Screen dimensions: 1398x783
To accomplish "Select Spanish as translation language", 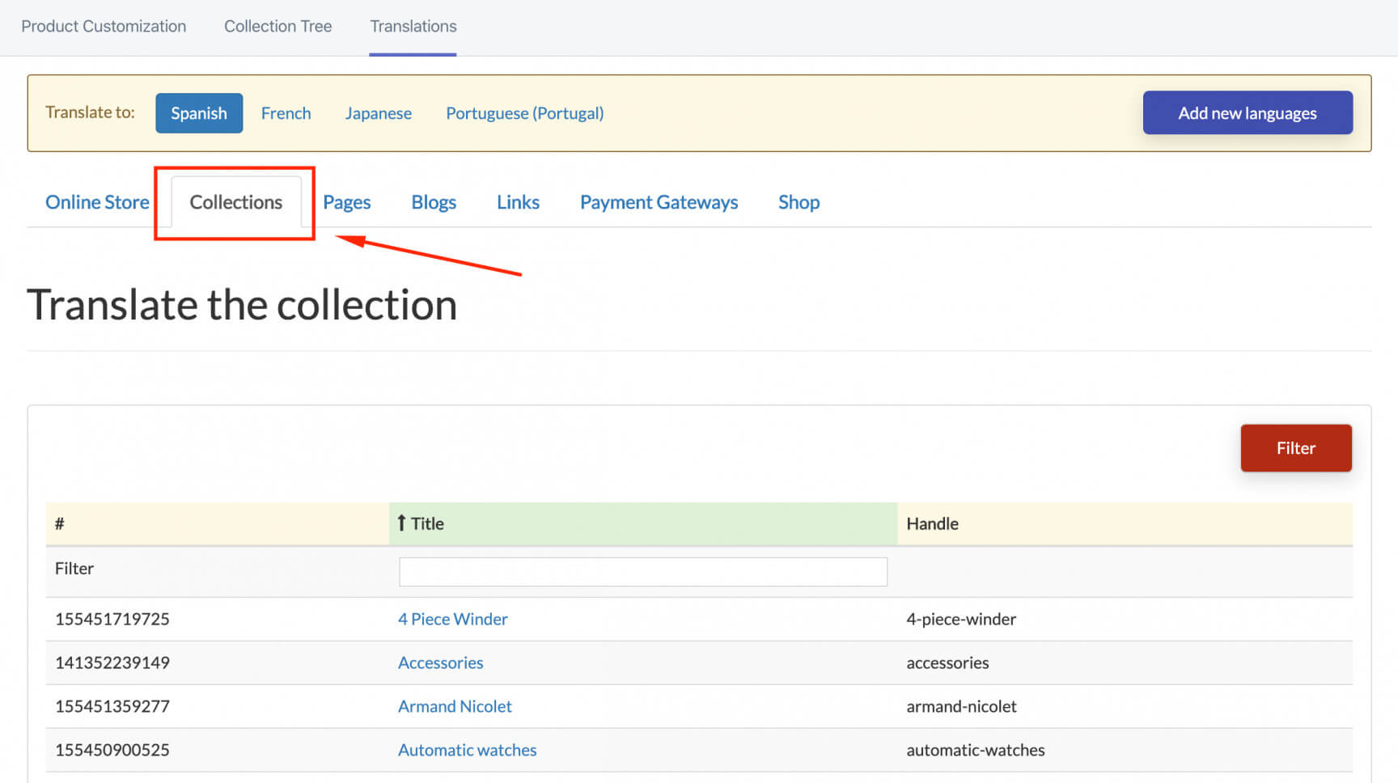I will 198,113.
